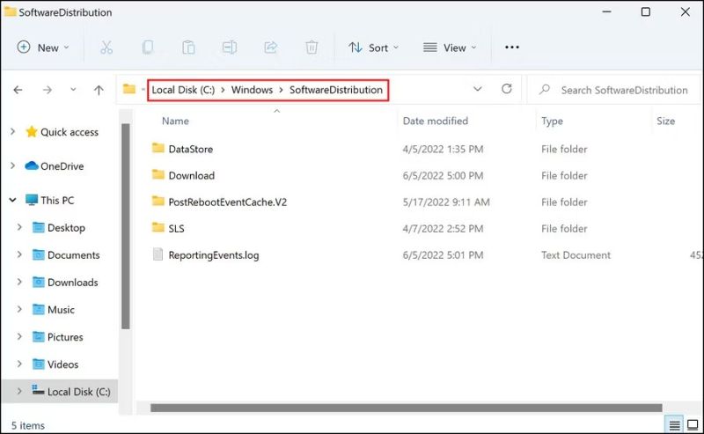Open the See more ellipsis menu

512,48
